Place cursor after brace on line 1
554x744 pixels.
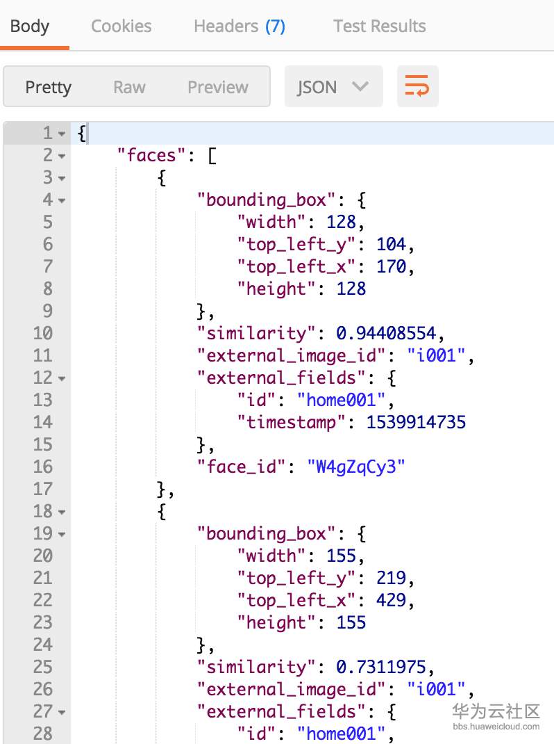88,134
